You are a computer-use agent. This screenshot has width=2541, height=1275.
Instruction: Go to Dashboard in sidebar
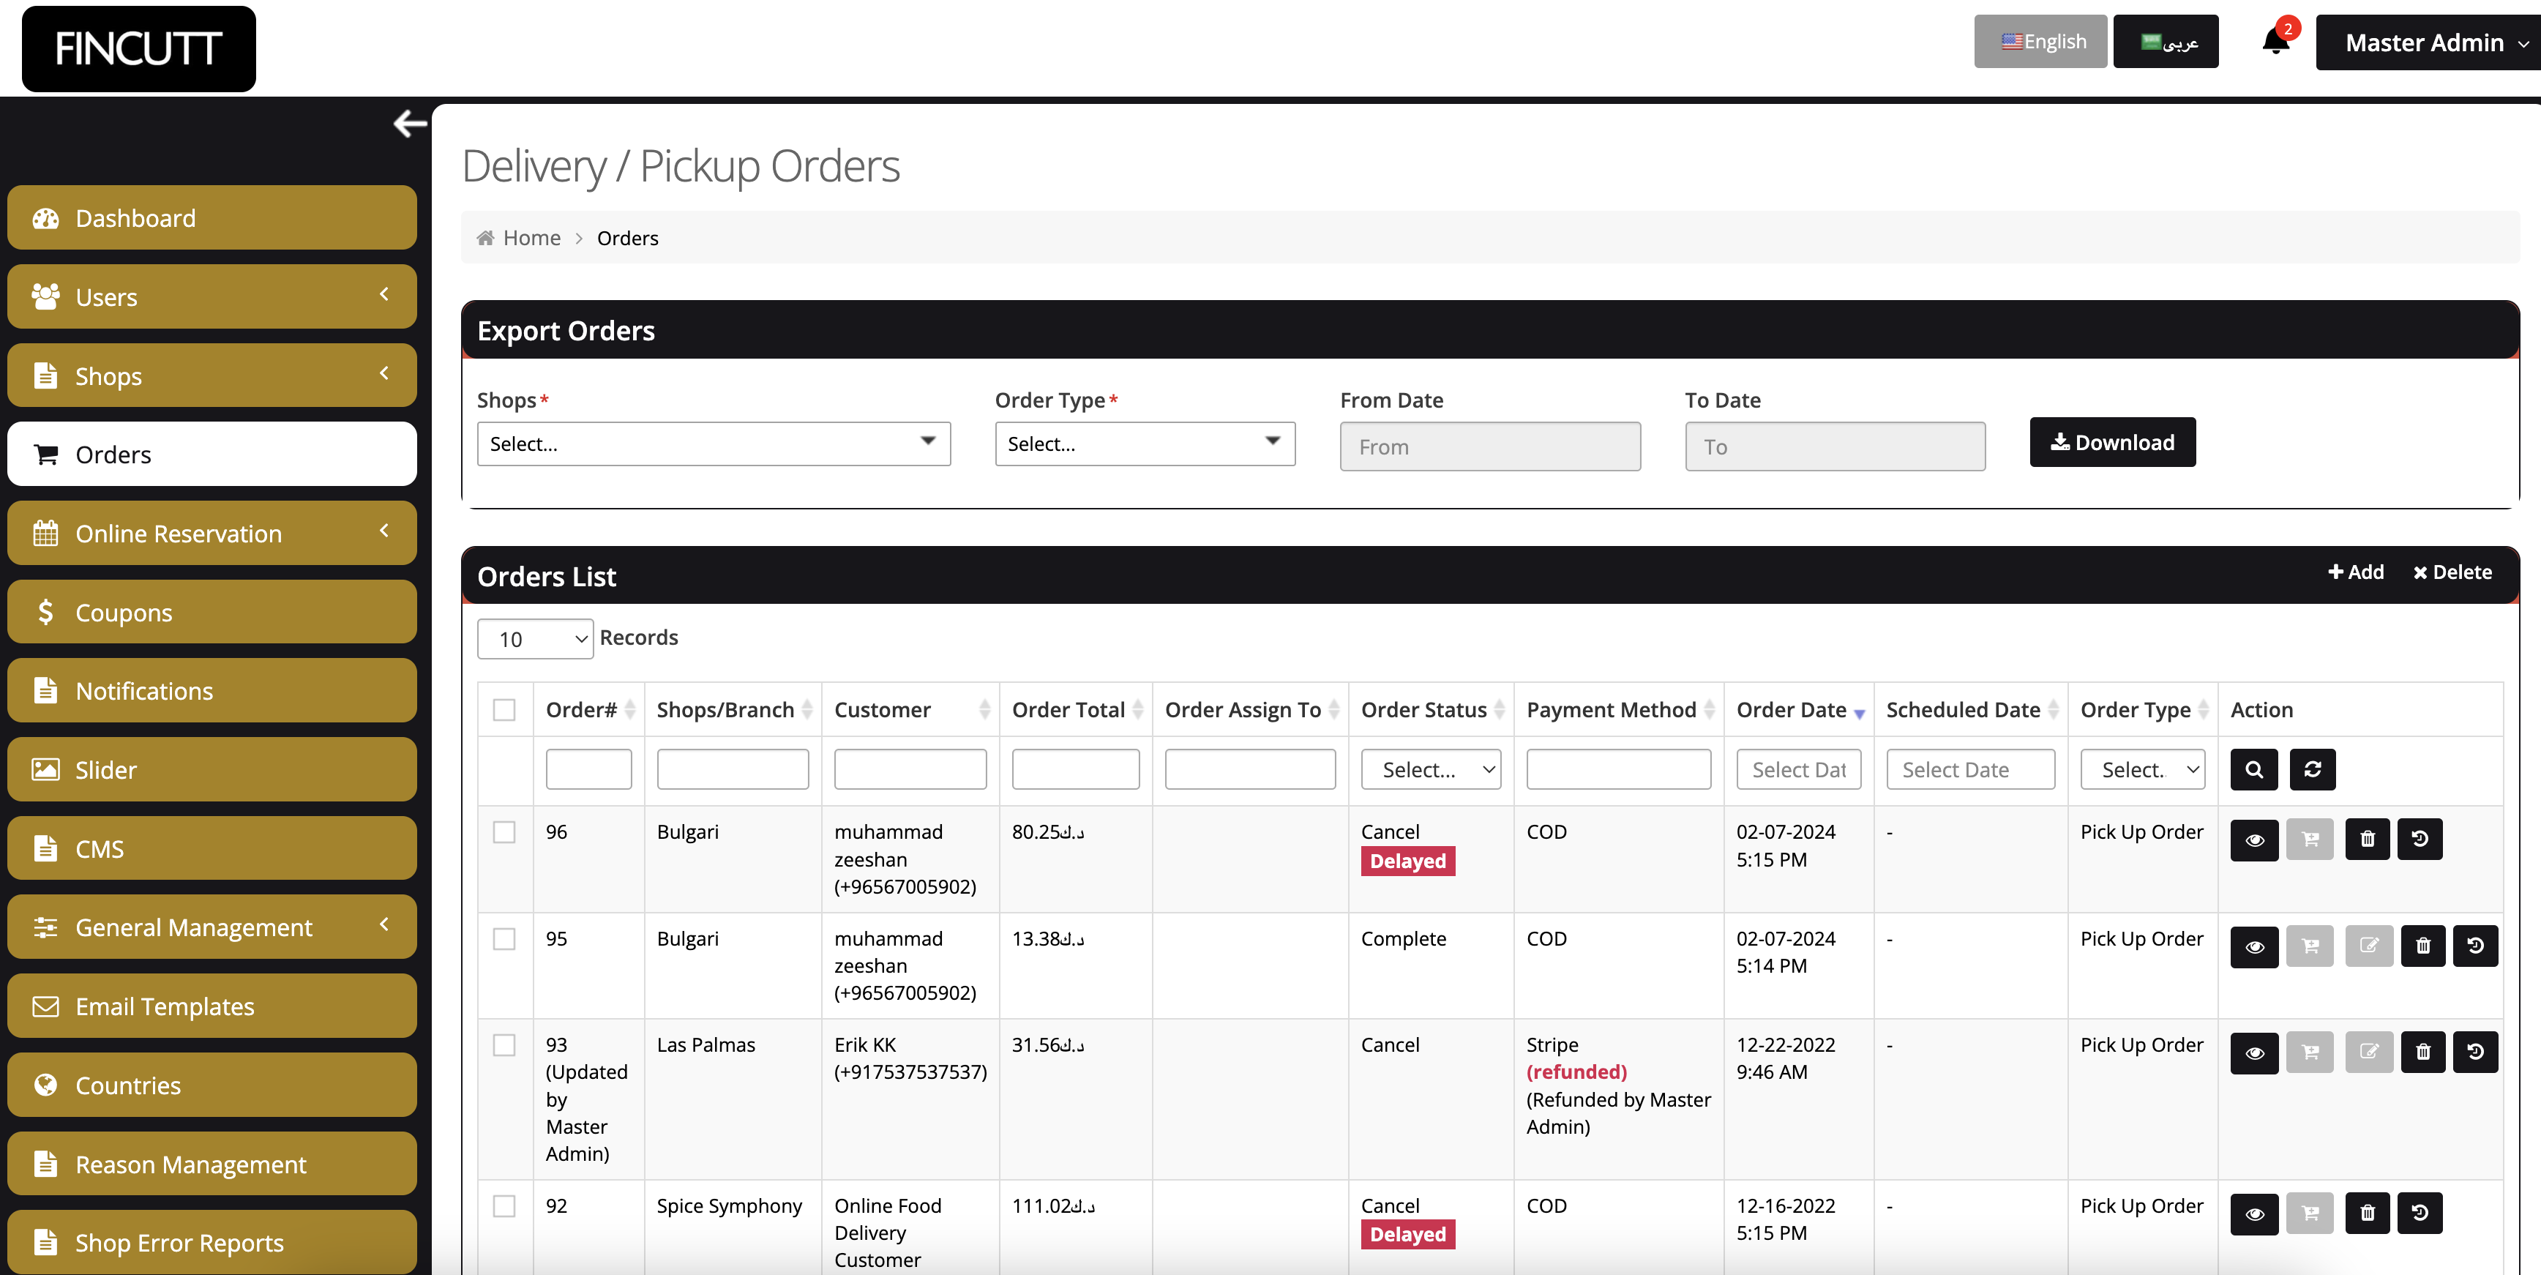[x=211, y=217]
